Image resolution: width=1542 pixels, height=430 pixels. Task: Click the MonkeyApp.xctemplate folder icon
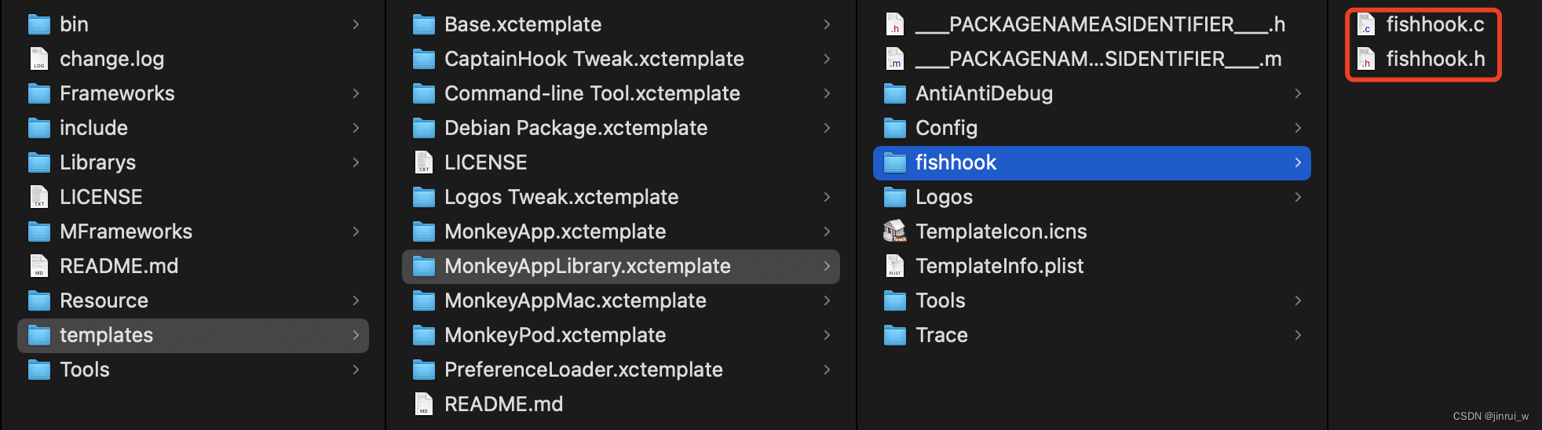click(x=424, y=232)
